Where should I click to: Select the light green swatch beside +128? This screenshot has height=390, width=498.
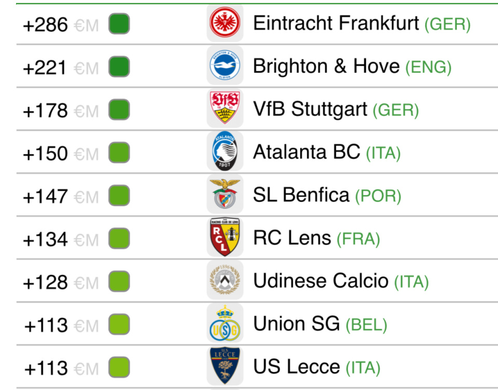[119, 282]
